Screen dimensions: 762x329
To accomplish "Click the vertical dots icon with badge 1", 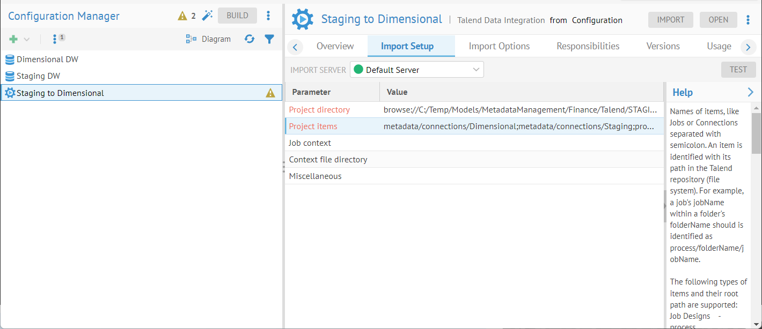I will 55,39.
